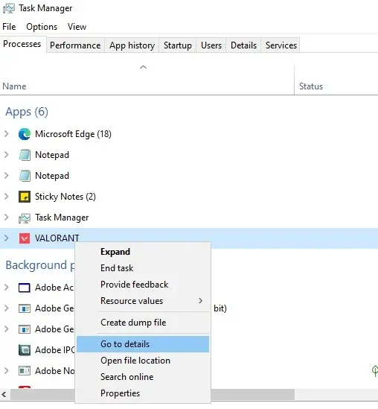Viewport: 378px width, 409px height.
Task: Click the Background processes group heading
Action: (39, 265)
